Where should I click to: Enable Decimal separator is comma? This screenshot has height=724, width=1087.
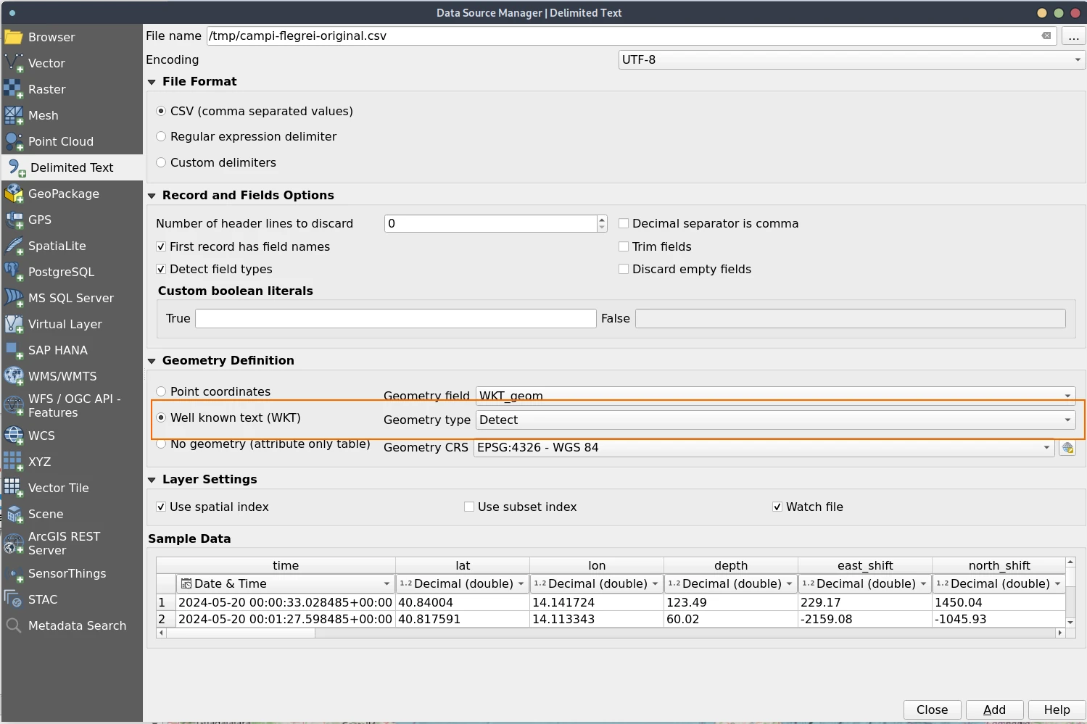point(623,223)
